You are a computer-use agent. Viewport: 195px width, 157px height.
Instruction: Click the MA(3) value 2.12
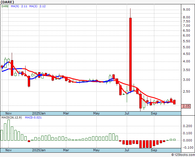click(x=42, y=6)
